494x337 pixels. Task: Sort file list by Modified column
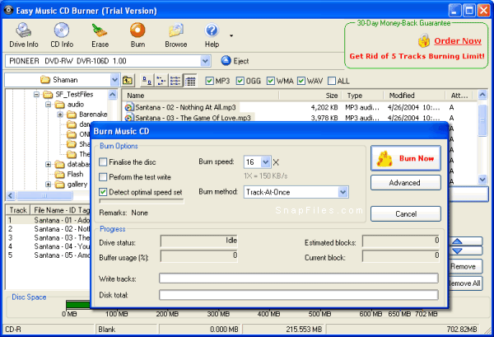click(x=414, y=96)
